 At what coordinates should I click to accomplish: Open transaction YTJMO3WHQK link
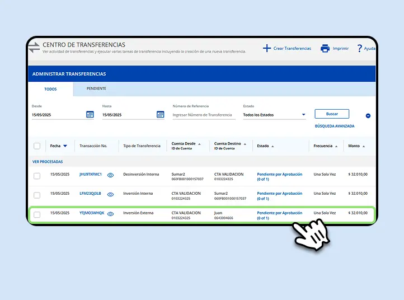92,213
